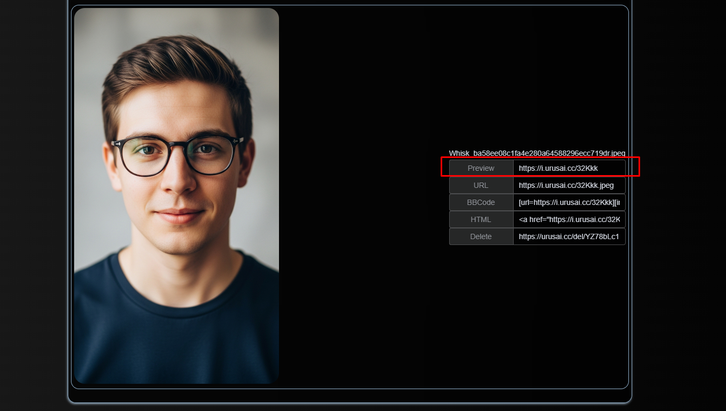Select the direct URL text field

pos(569,185)
